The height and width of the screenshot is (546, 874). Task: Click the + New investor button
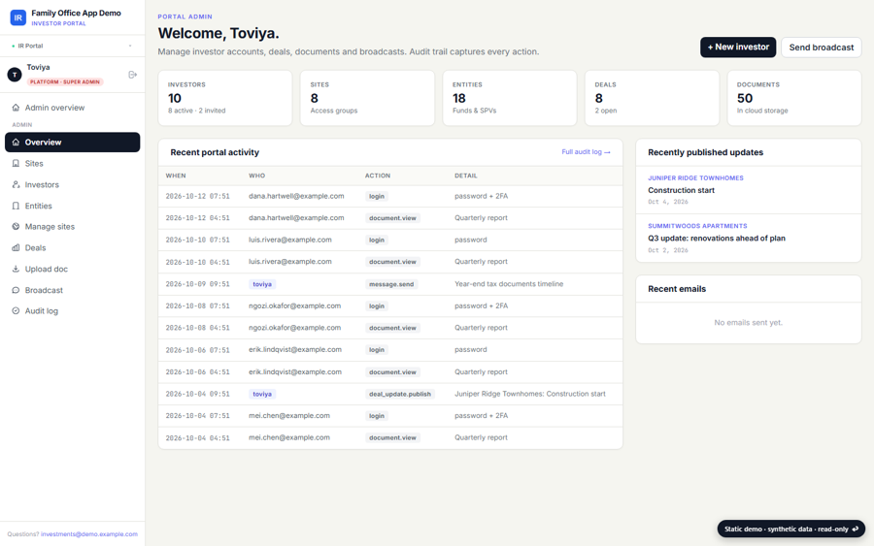pos(738,48)
